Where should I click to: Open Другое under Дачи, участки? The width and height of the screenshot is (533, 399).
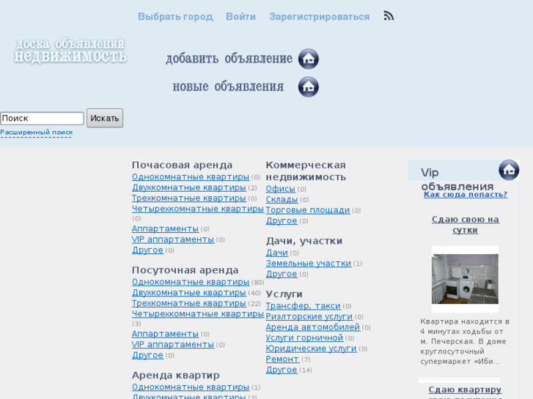click(282, 274)
